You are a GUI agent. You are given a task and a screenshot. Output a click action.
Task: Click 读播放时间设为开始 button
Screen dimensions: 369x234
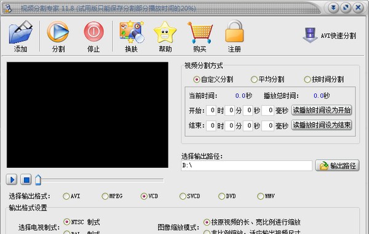322,110
